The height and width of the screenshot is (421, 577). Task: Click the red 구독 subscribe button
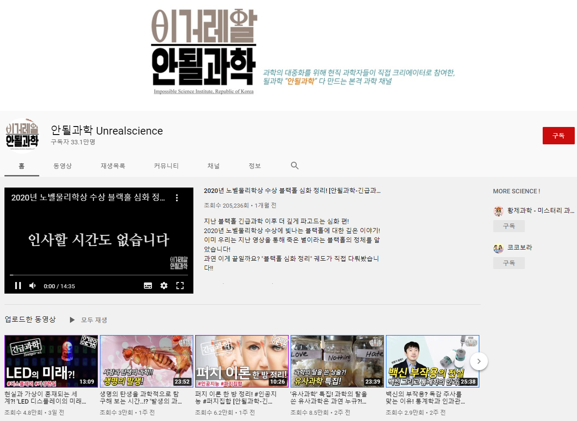[558, 136]
